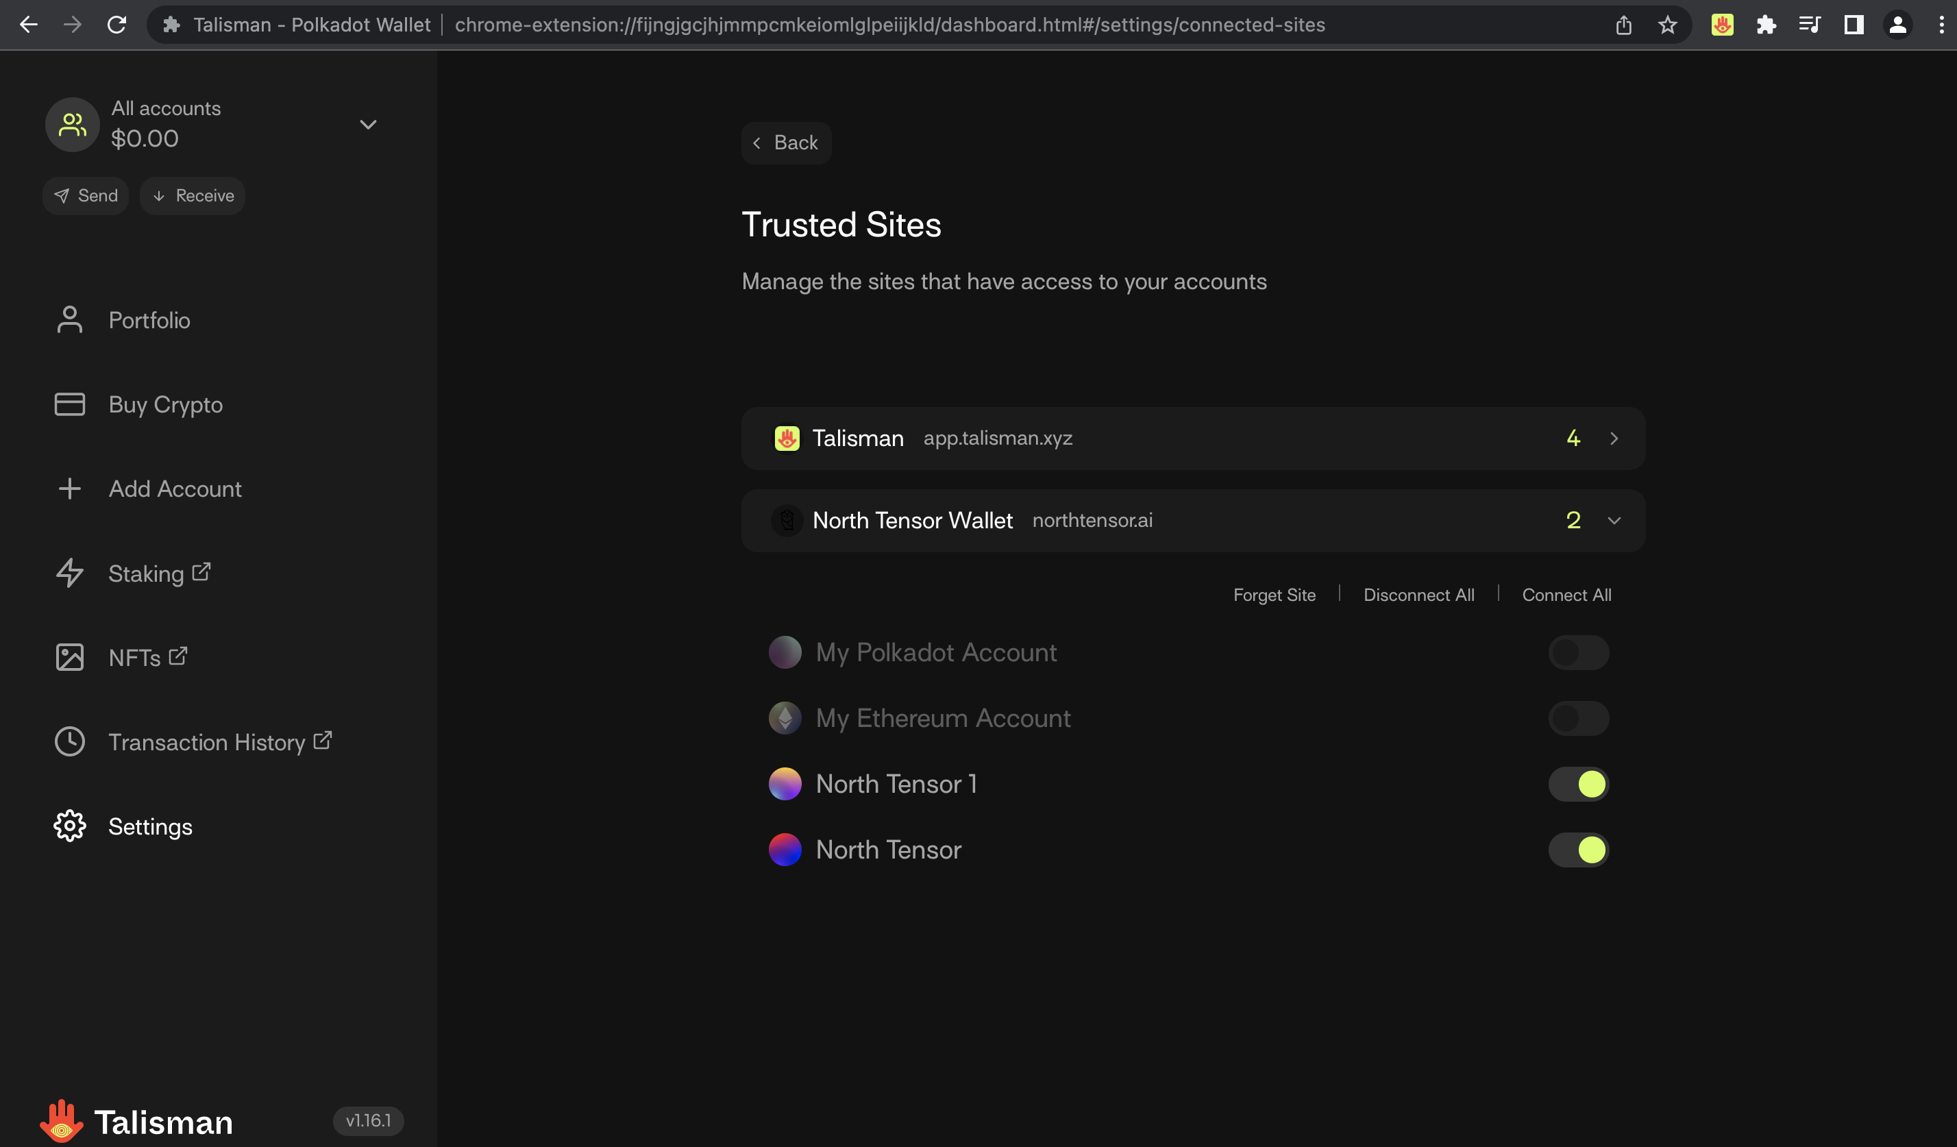
Task: Click the Talisman site logo icon
Action: [x=787, y=438]
